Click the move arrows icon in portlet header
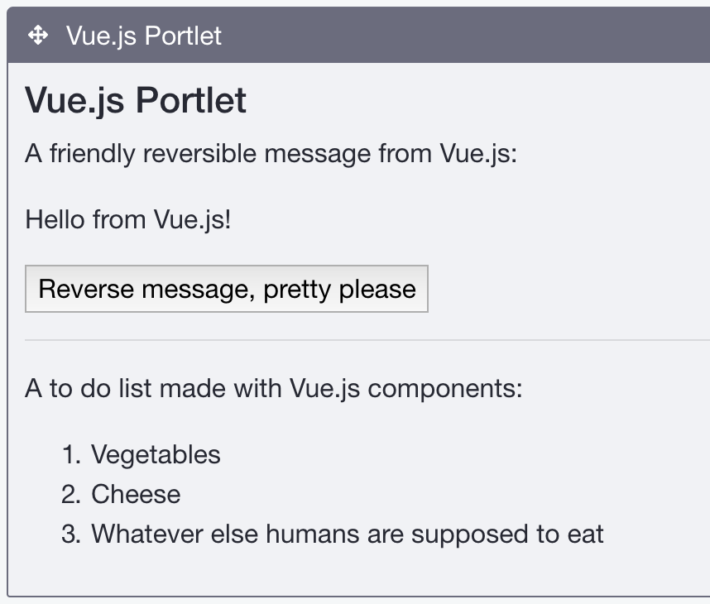The width and height of the screenshot is (710, 604). tap(38, 36)
